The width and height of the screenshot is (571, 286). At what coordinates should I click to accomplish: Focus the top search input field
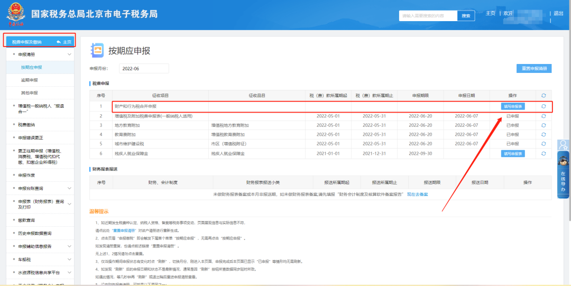[428, 16]
